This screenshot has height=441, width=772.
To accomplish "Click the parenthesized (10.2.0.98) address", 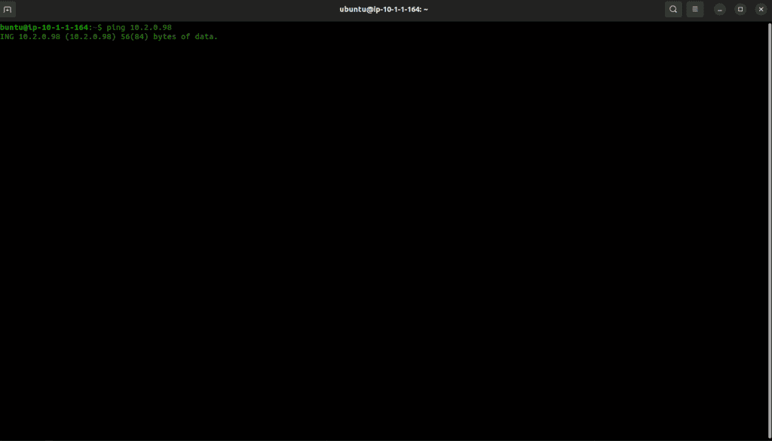I will point(90,37).
